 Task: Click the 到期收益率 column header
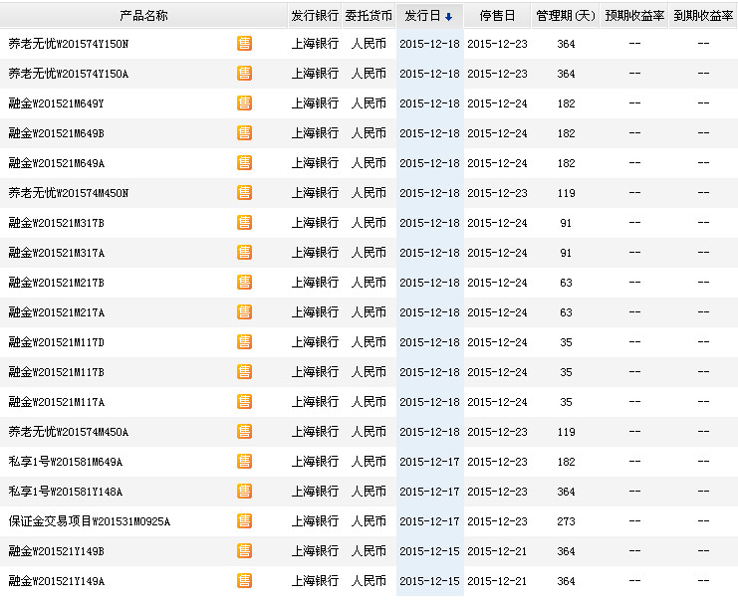pos(703,16)
